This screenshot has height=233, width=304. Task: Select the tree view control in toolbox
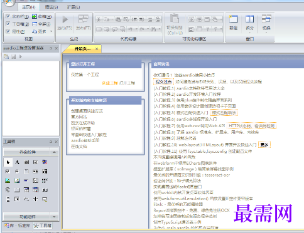[x=8, y=190]
